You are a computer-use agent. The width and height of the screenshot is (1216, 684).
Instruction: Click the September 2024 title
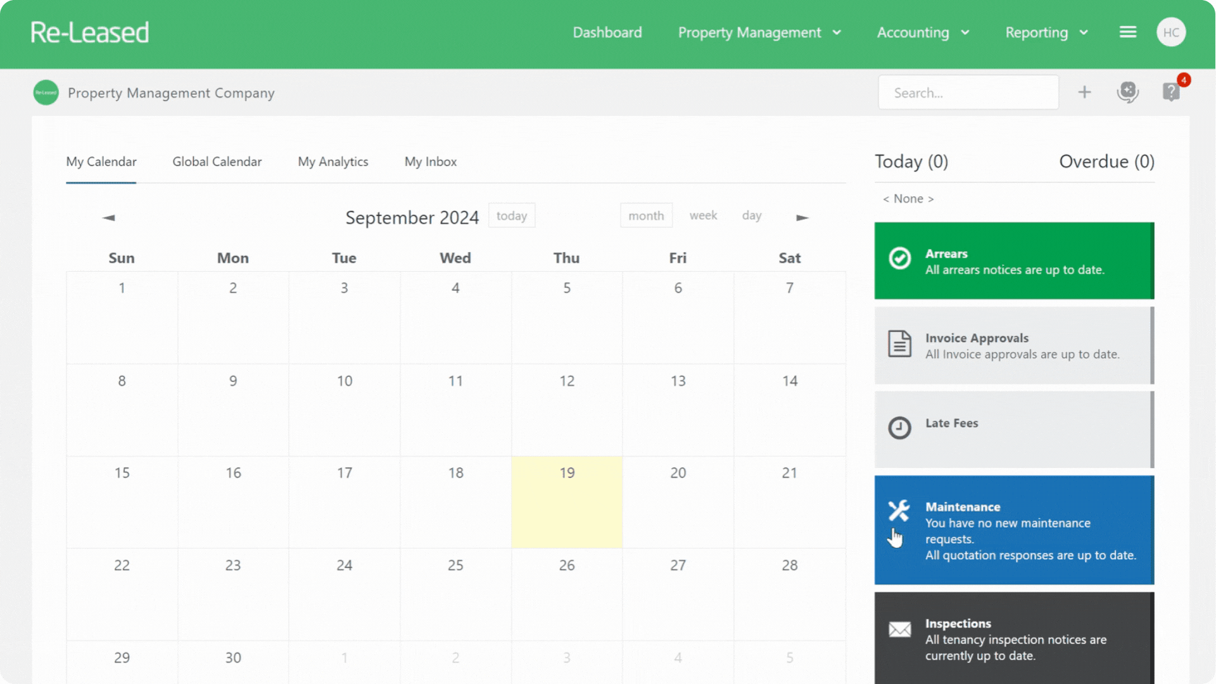tap(412, 217)
